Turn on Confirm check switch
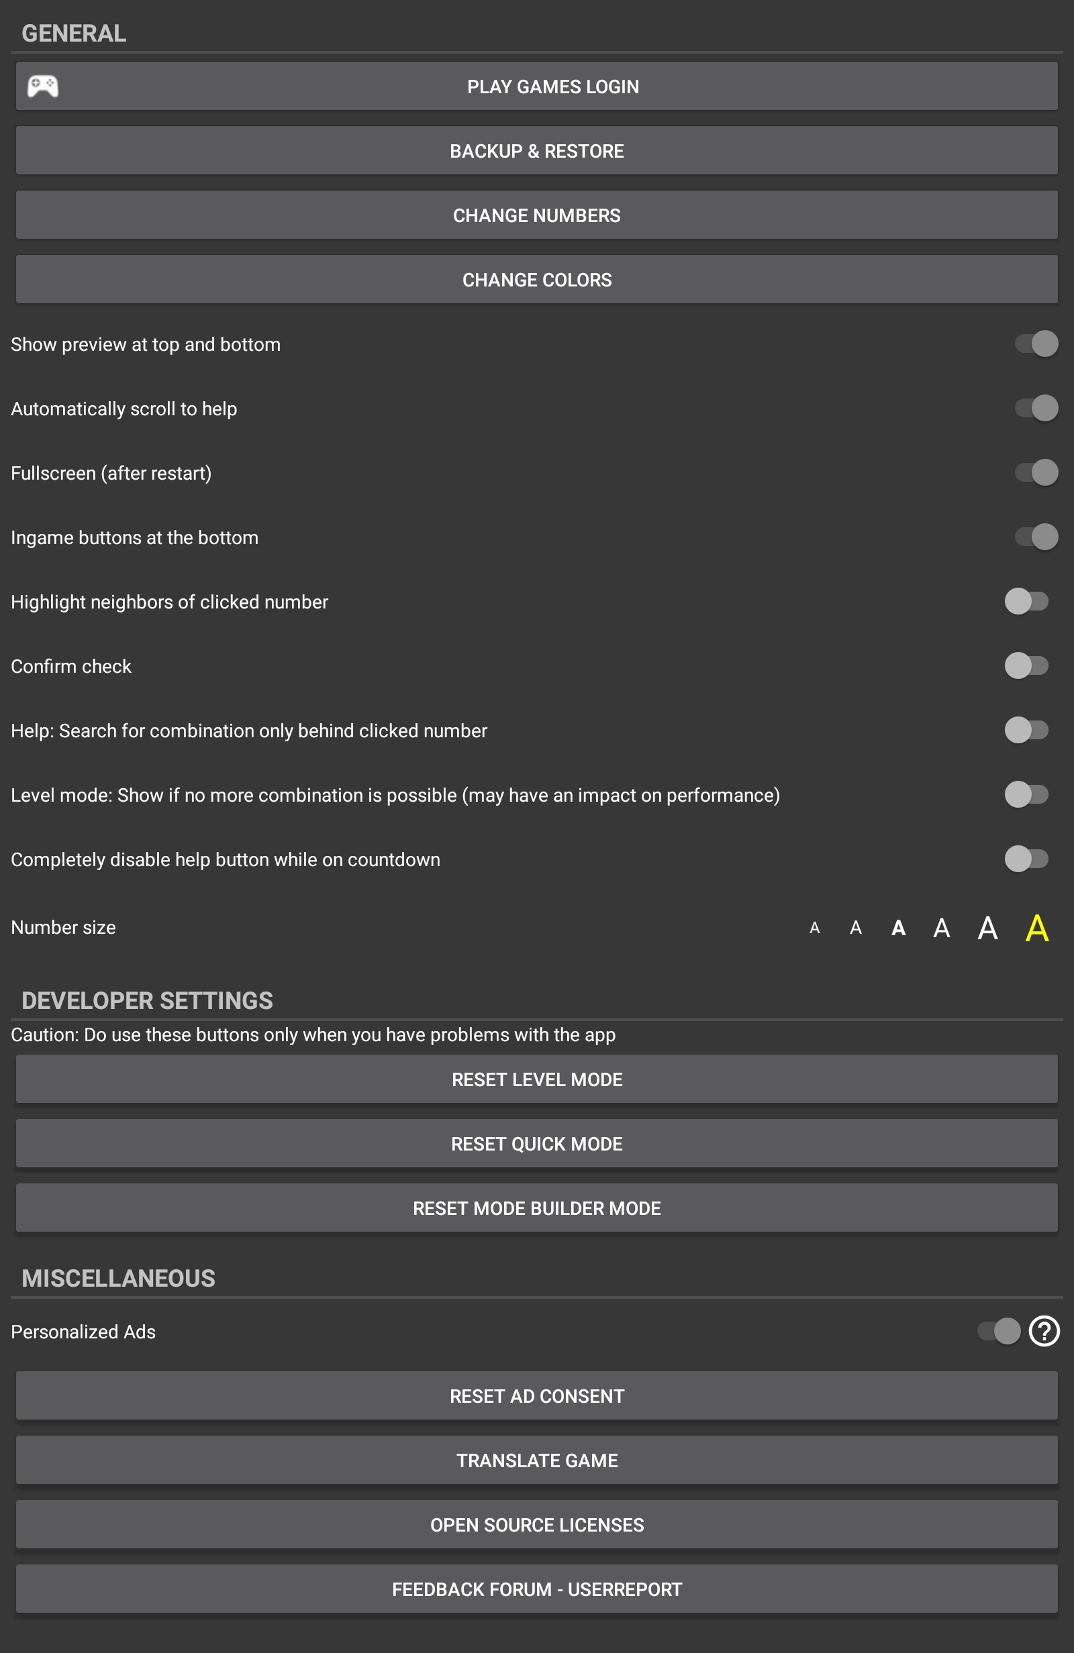The image size is (1074, 1653). tap(1026, 666)
